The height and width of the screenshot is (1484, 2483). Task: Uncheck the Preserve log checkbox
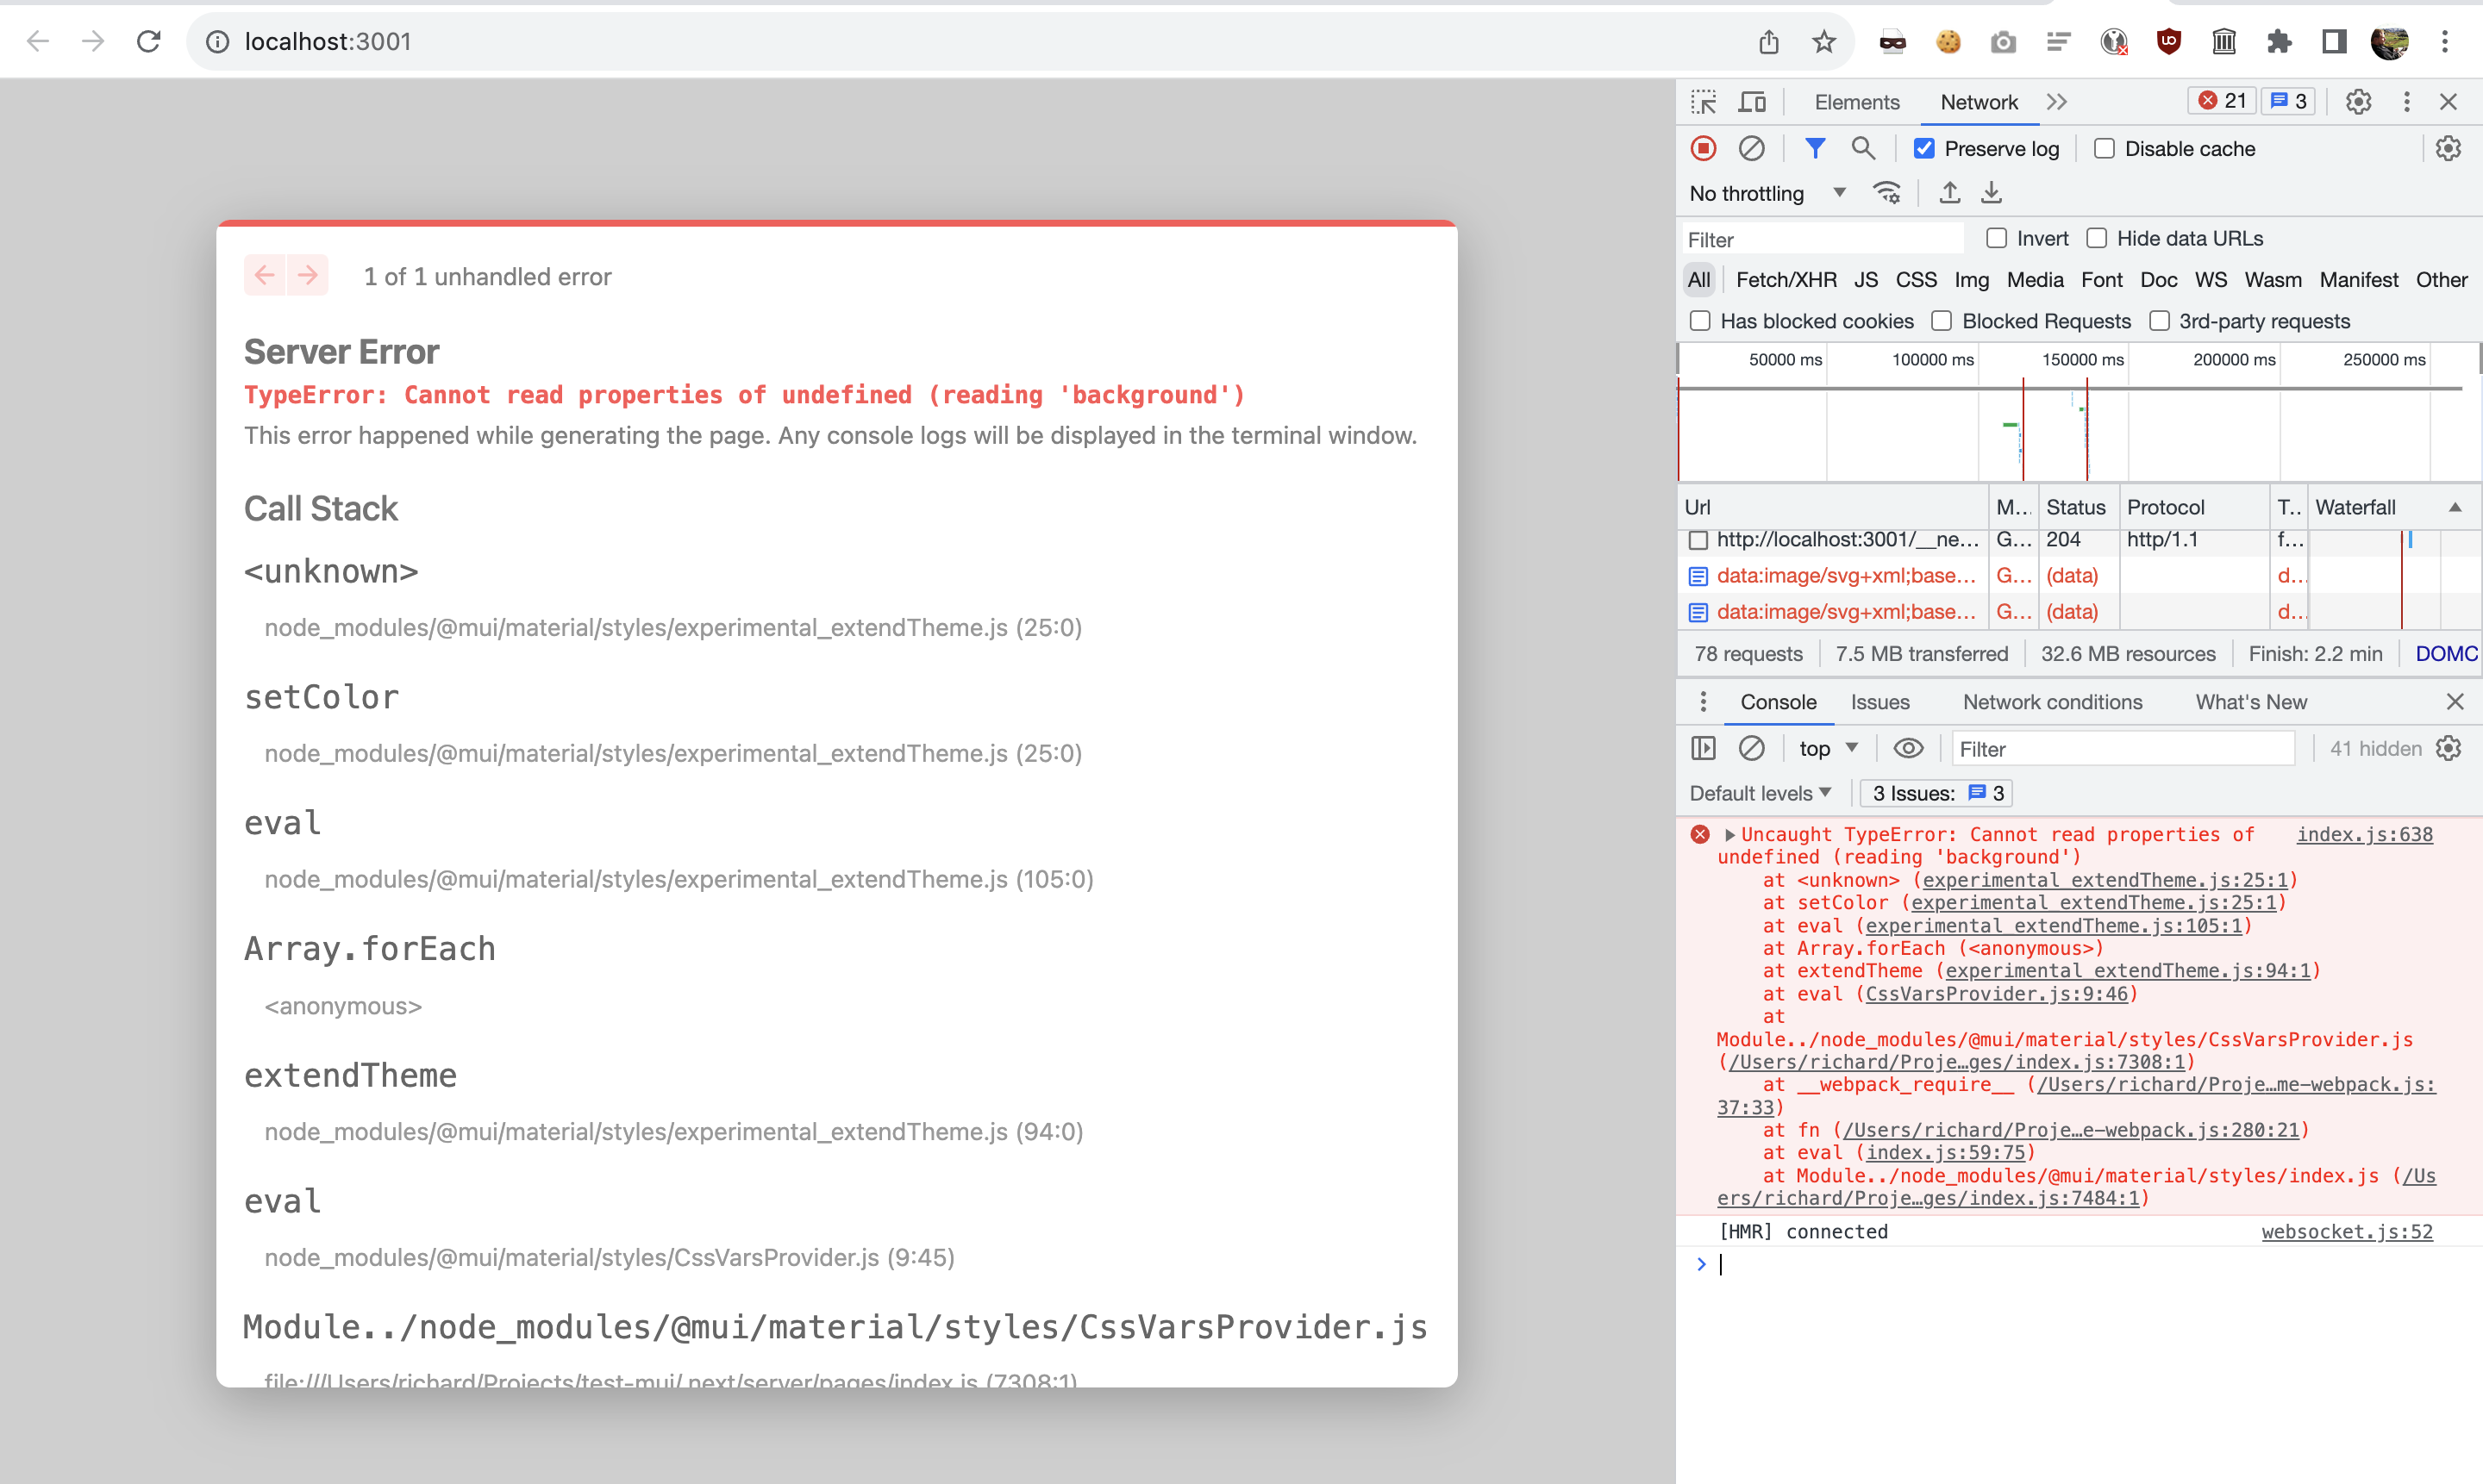1923,149
